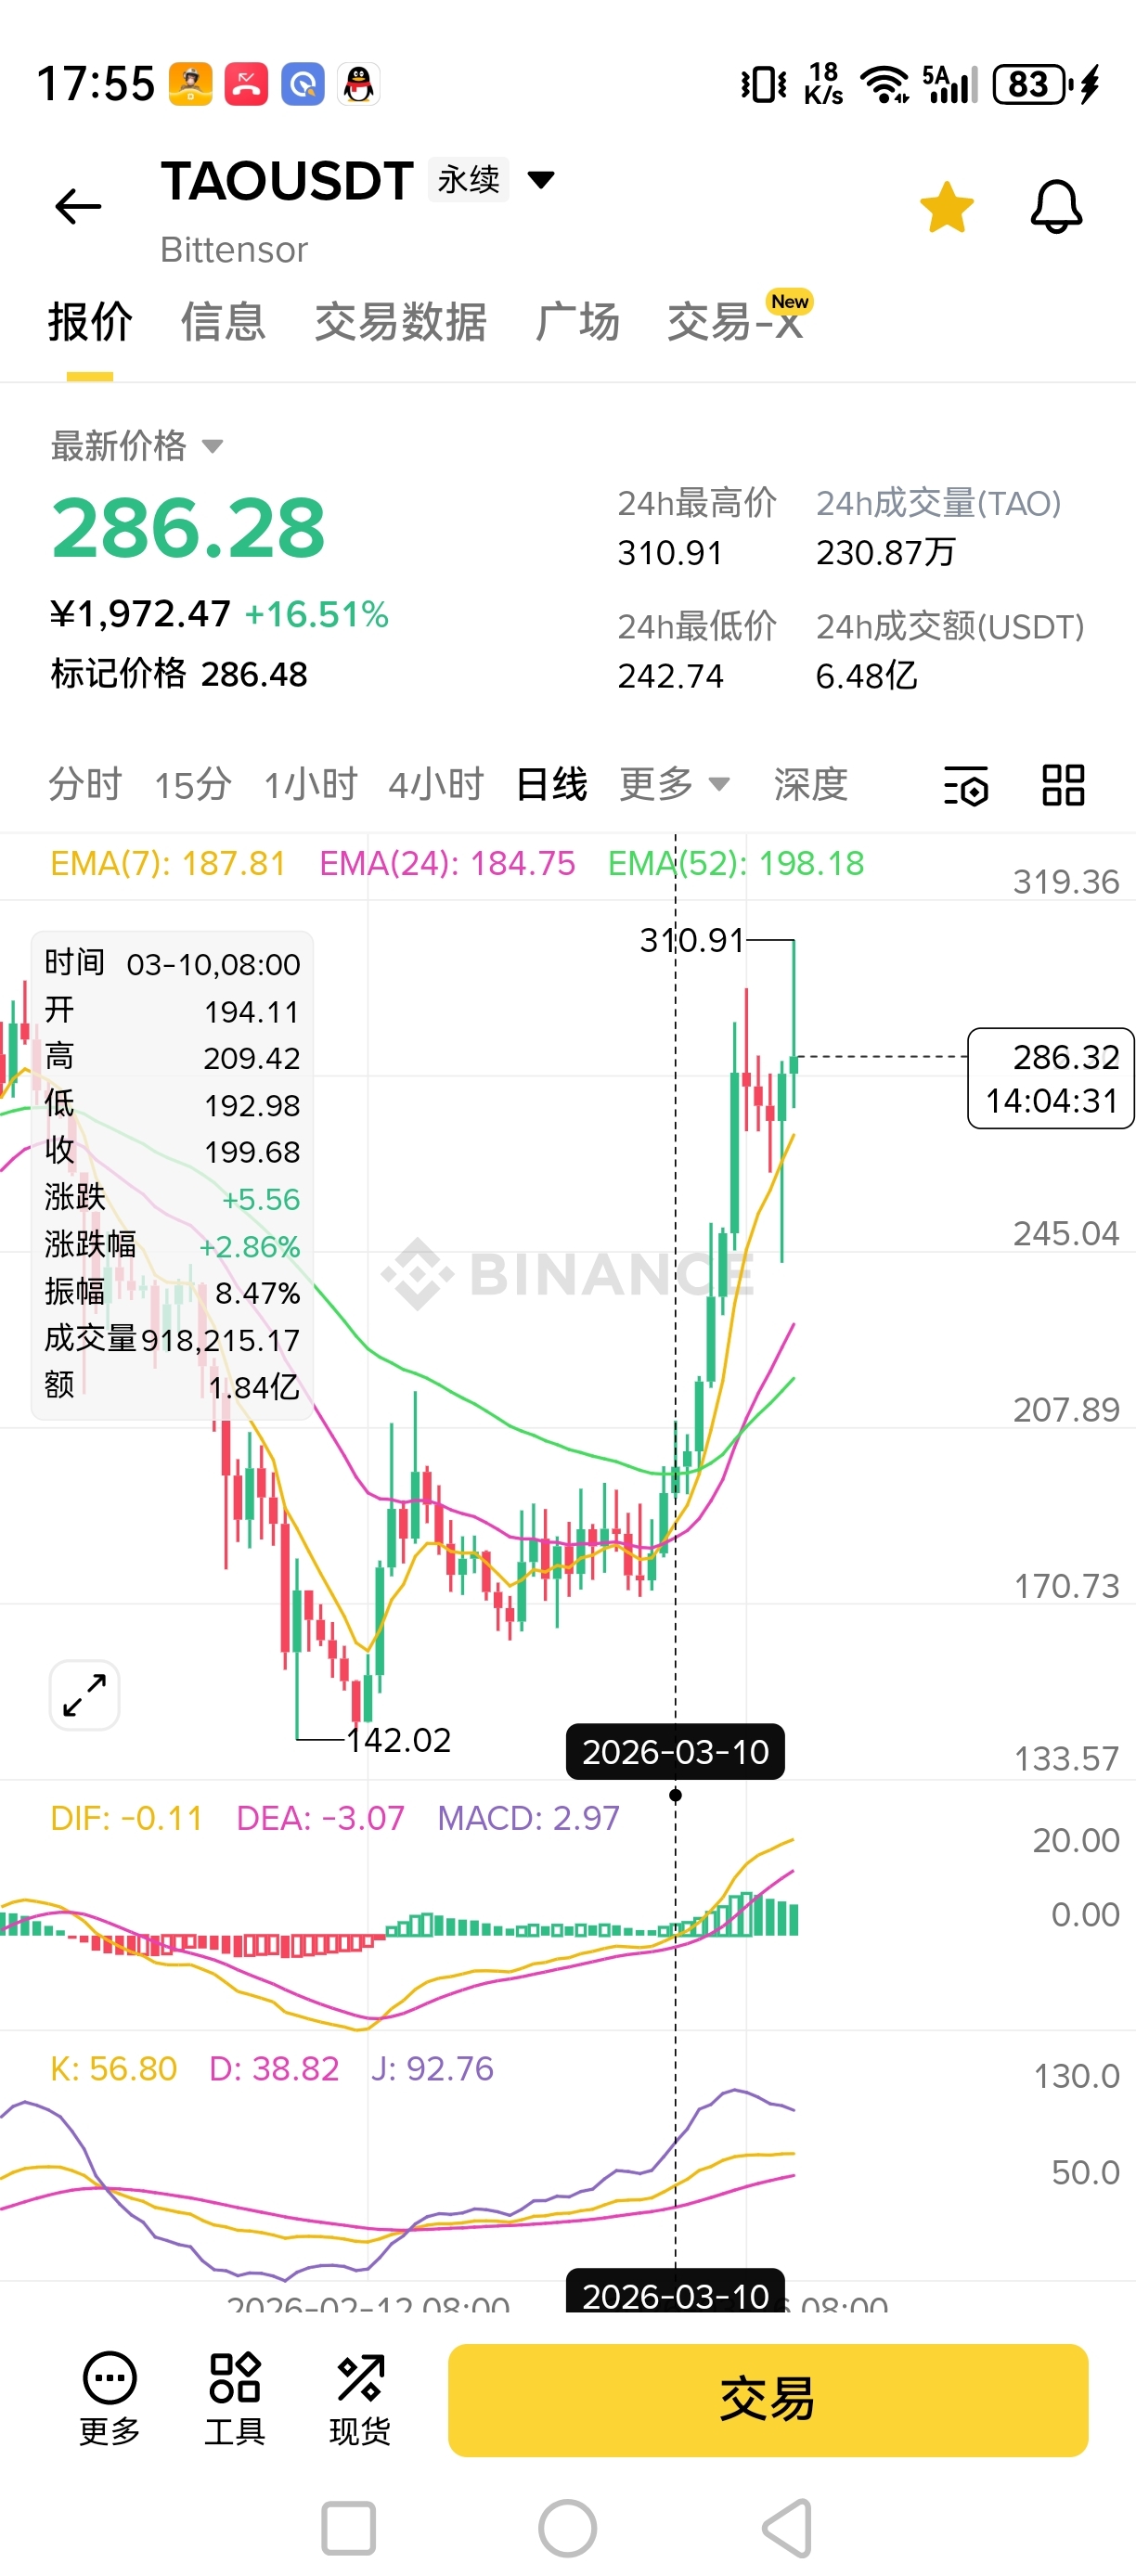Select the 15分 timeframe
The height and width of the screenshot is (2576, 1136).
pyautogui.click(x=193, y=784)
